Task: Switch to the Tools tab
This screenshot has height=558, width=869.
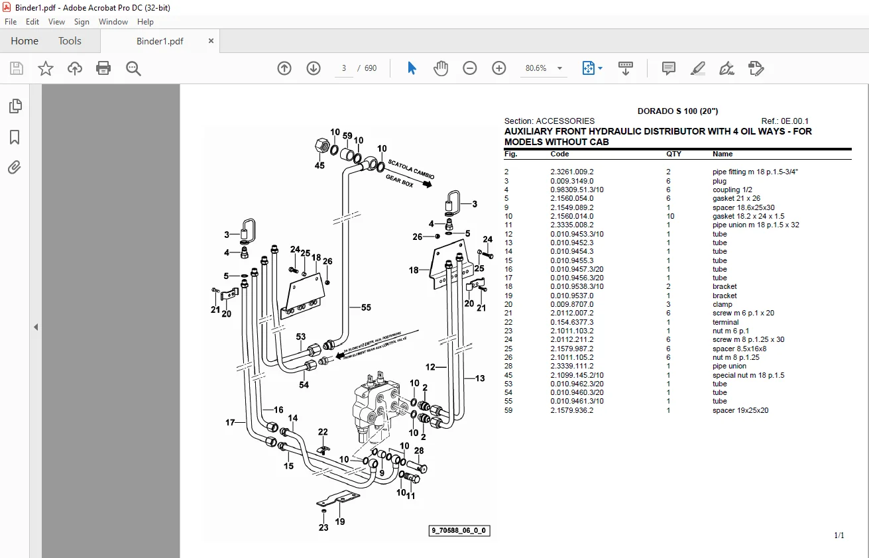Action: [70, 41]
